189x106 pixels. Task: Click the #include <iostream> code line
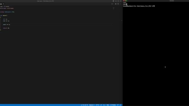tap(7, 8)
